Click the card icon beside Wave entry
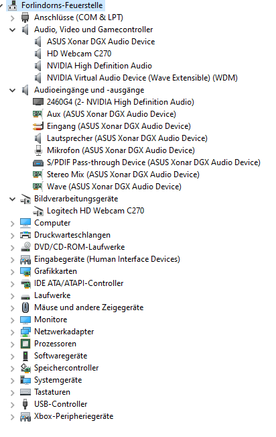 38,187
